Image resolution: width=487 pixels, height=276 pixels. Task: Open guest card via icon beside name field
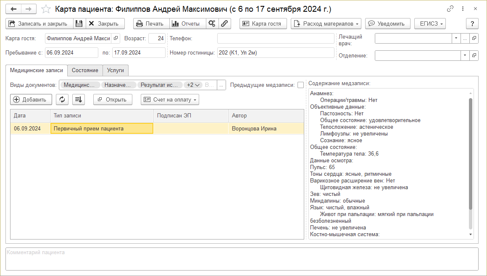116,38
